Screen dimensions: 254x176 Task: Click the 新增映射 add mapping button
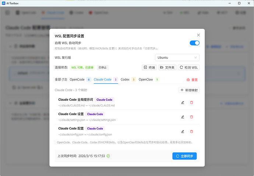[x=189, y=90]
